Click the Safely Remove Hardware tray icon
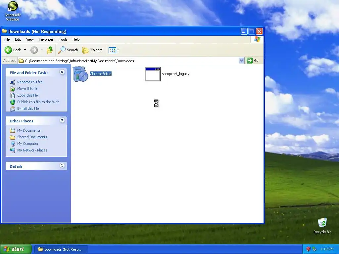This screenshot has width=339, height=254. coord(315,249)
